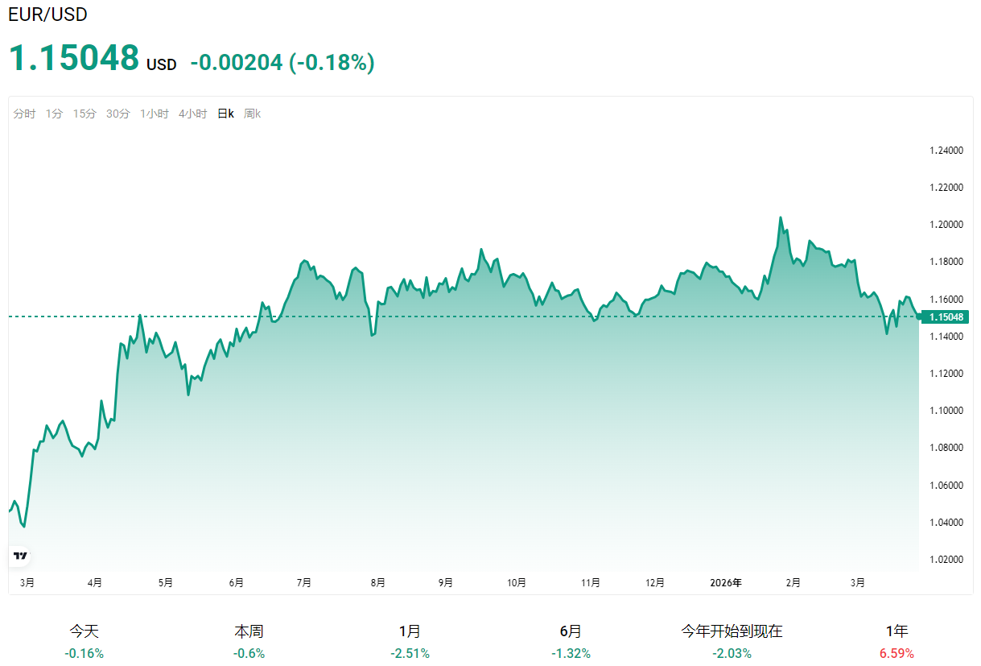Screen dimensions: 981x666
Task: Click the green 1.15048 price tag on axis
Action: (x=946, y=317)
